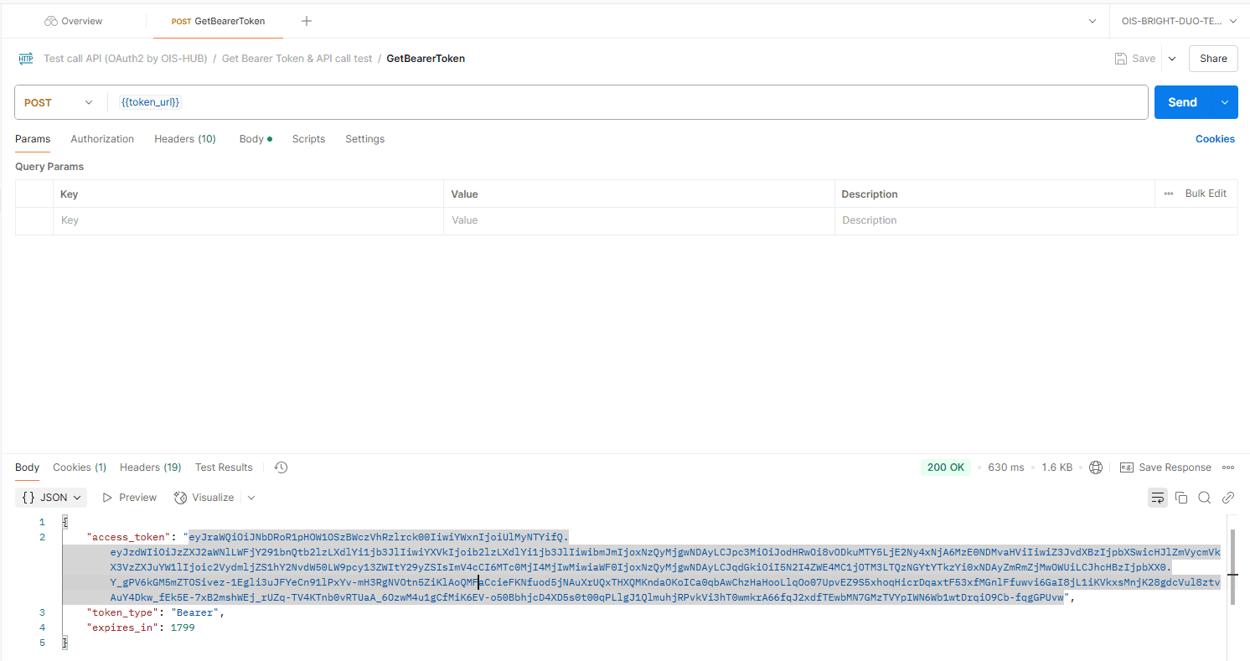Open the Visualize view
The width and height of the screenshot is (1250, 661).
204,498
